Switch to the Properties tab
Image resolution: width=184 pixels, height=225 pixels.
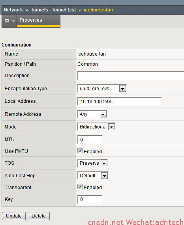[39, 21]
